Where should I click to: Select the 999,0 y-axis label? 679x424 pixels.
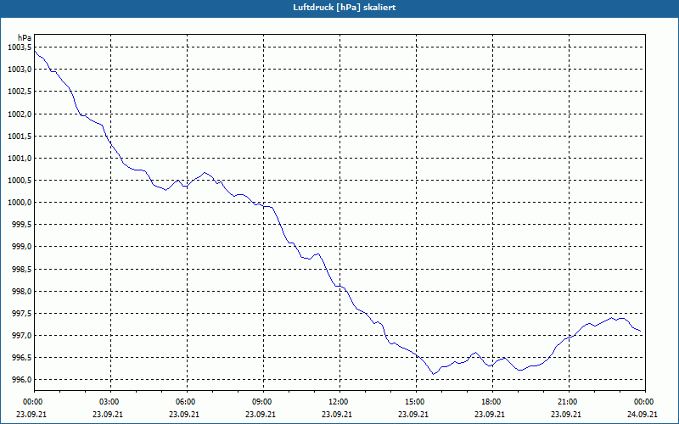(x=22, y=246)
